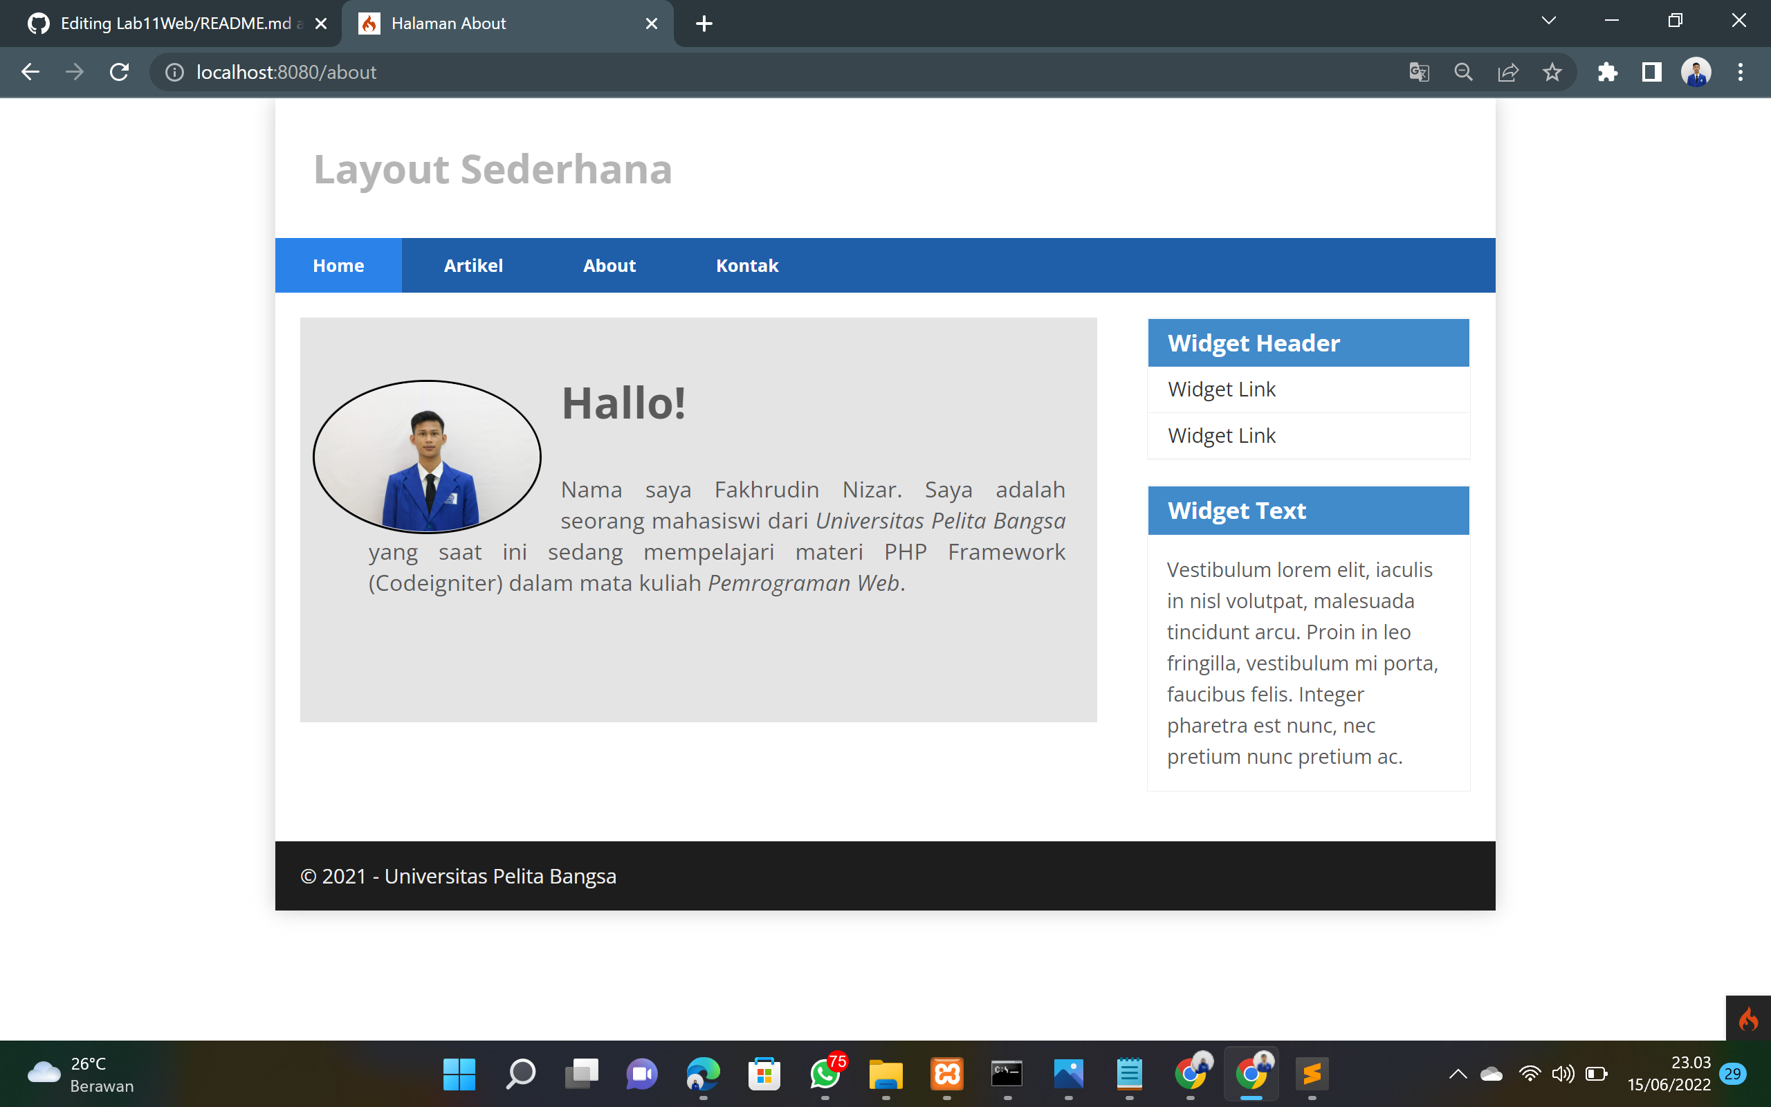The image size is (1771, 1107).
Task: Click the CodeIgniter flame icon
Action: pos(1750,1018)
